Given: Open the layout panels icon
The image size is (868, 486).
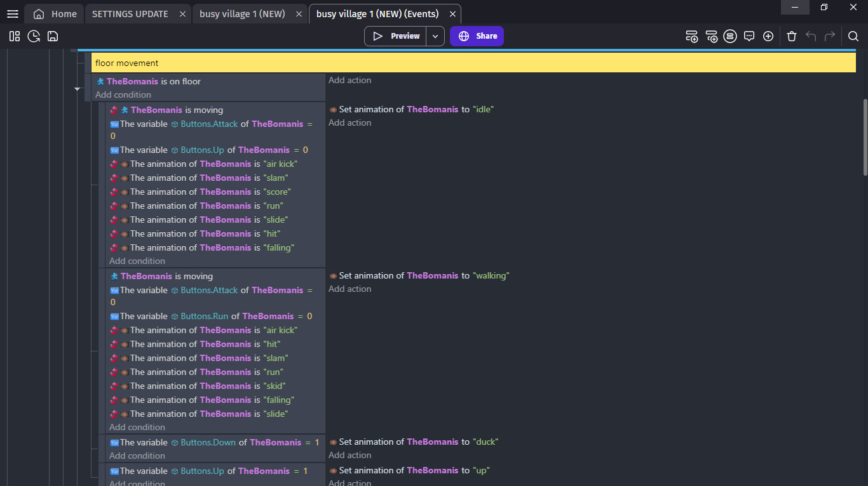Looking at the screenshot, I should [x=15, y=36].
